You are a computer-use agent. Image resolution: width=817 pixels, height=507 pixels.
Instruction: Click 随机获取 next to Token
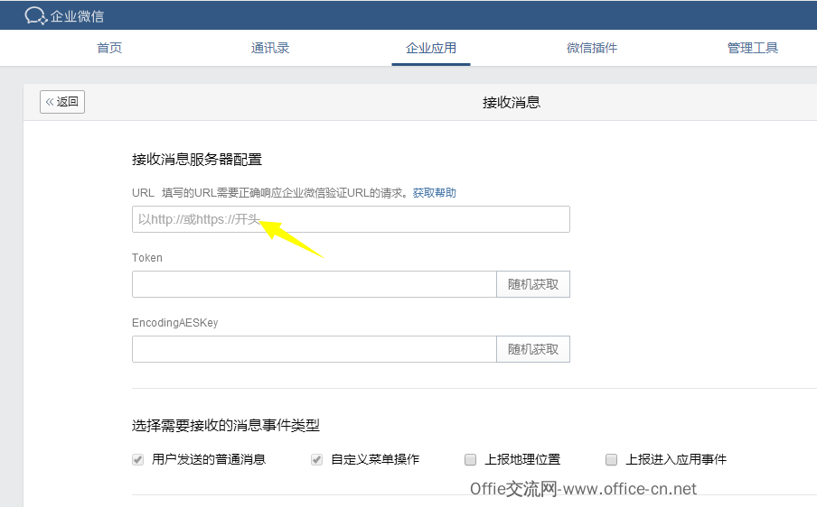coord(533,284)
